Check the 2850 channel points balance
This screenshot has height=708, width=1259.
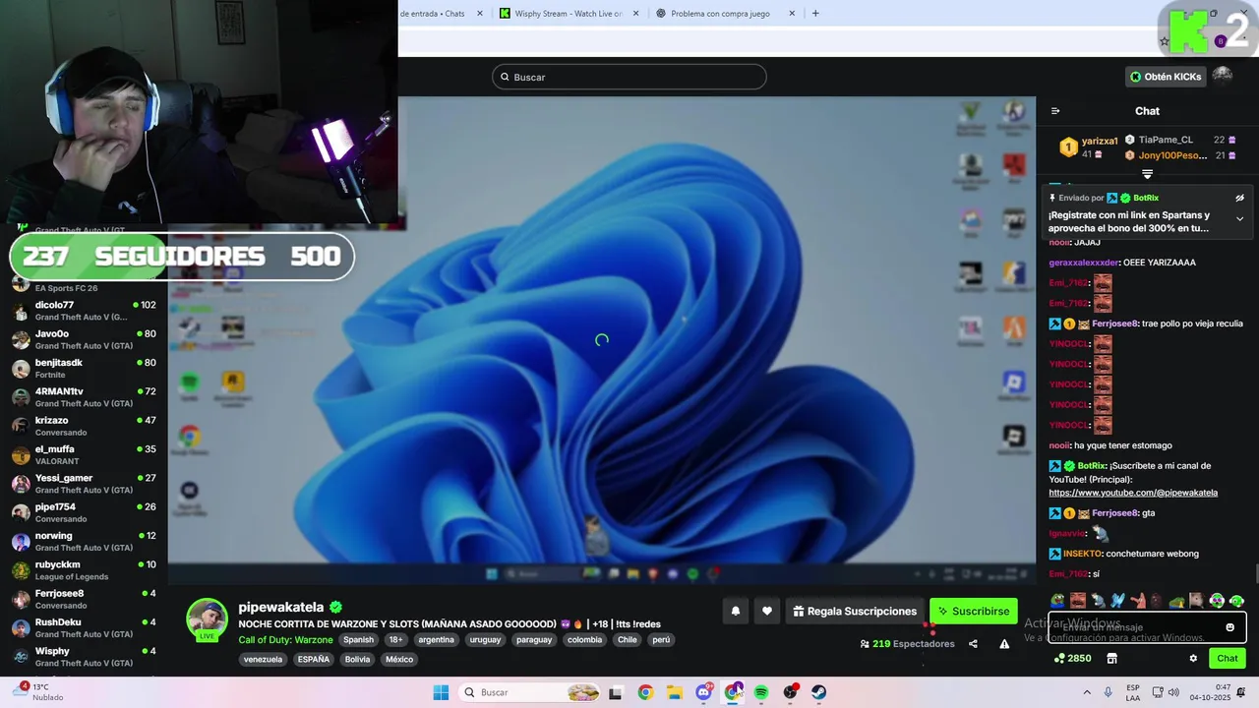(1073, 659)
